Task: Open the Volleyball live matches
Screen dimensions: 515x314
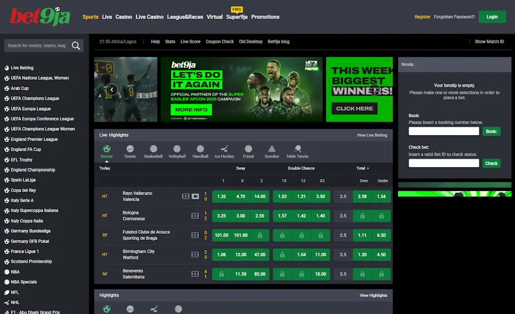Action: tap(177, 151)
